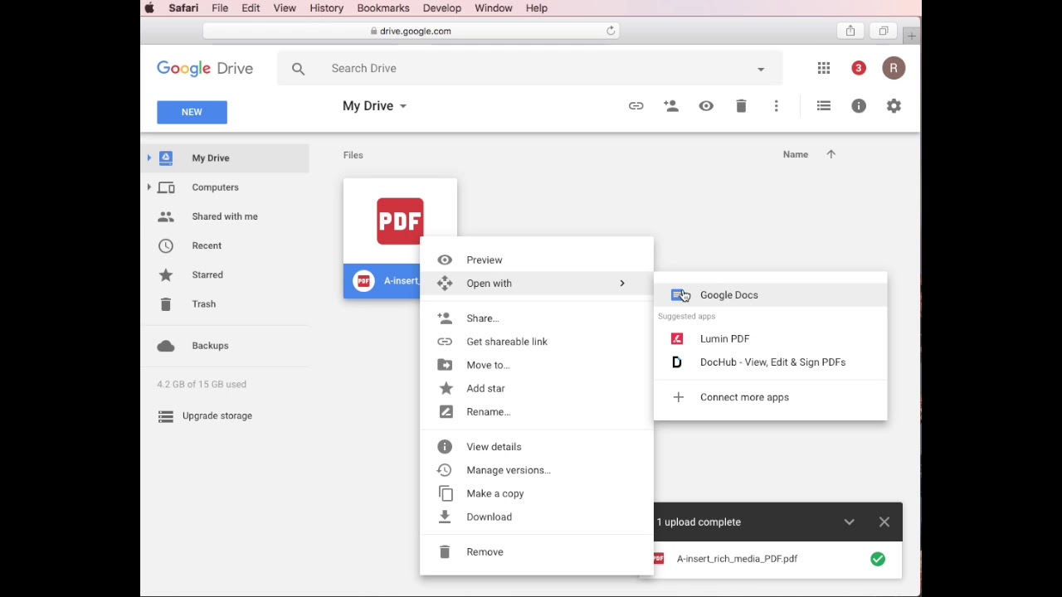Click uploaded file A-insert_rich_media_PDF.pdf
This screenshot has width=1062, height=597.
coord(737,559)
